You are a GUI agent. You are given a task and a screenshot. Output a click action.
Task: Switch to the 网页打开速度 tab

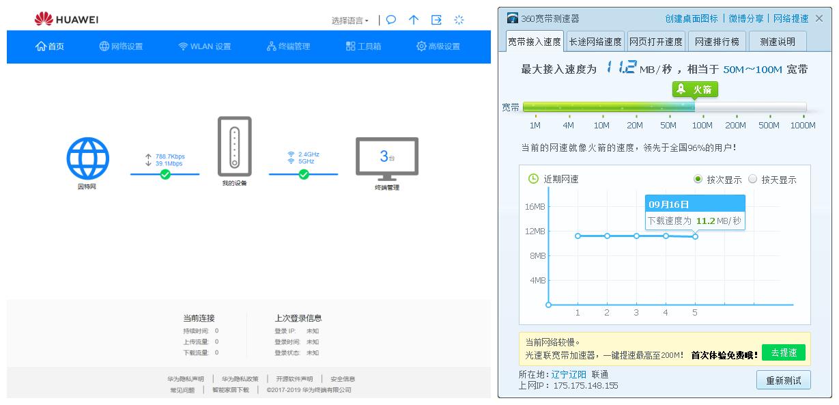click(656, 42)
